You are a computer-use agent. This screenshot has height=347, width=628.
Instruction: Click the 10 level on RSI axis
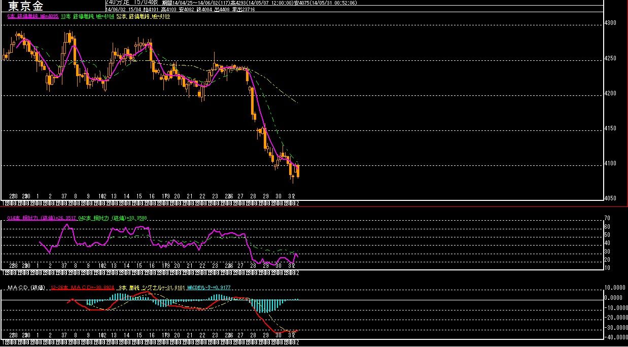(607, 267)
